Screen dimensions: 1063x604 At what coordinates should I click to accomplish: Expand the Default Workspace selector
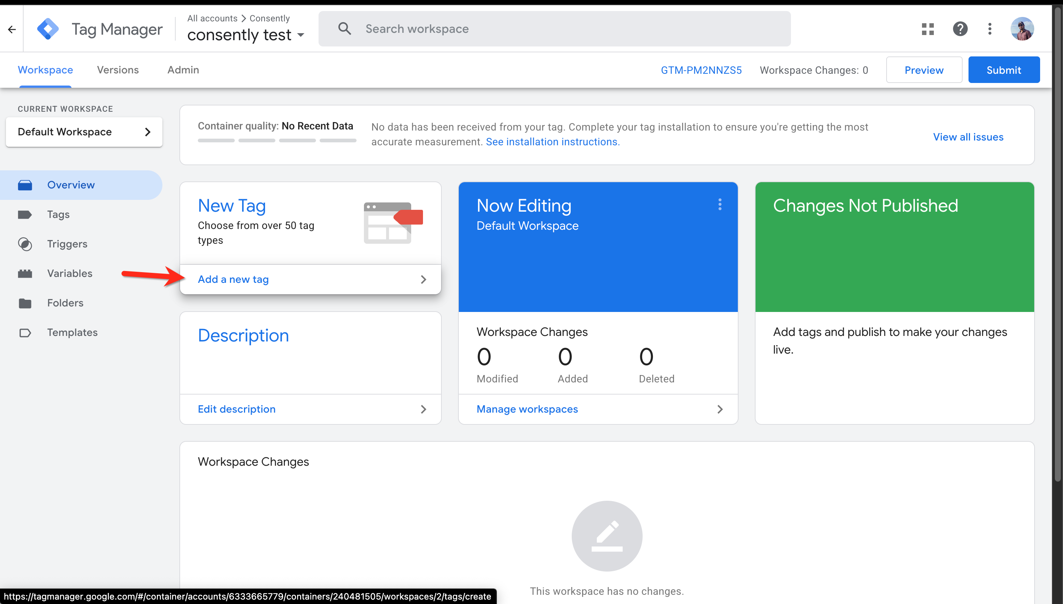tap(84, 132)
